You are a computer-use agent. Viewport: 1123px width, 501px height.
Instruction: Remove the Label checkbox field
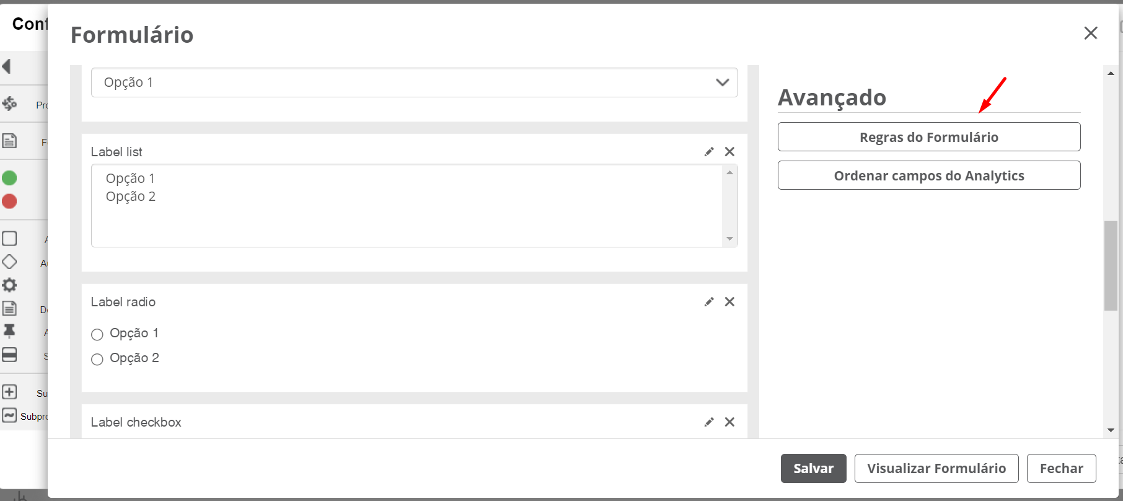click(x=729, y=422)
